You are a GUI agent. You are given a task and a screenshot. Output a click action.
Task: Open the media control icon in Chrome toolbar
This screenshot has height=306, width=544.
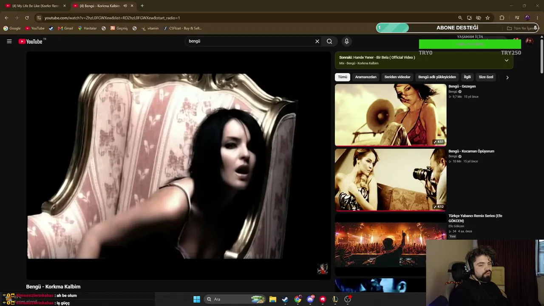point(517,18)
